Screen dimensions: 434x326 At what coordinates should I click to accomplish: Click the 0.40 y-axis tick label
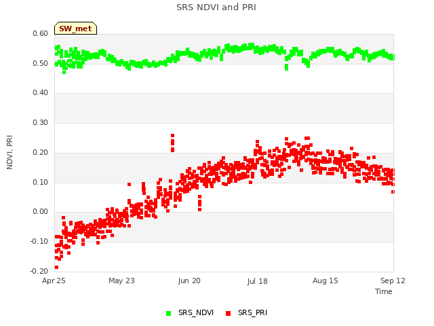41,92
